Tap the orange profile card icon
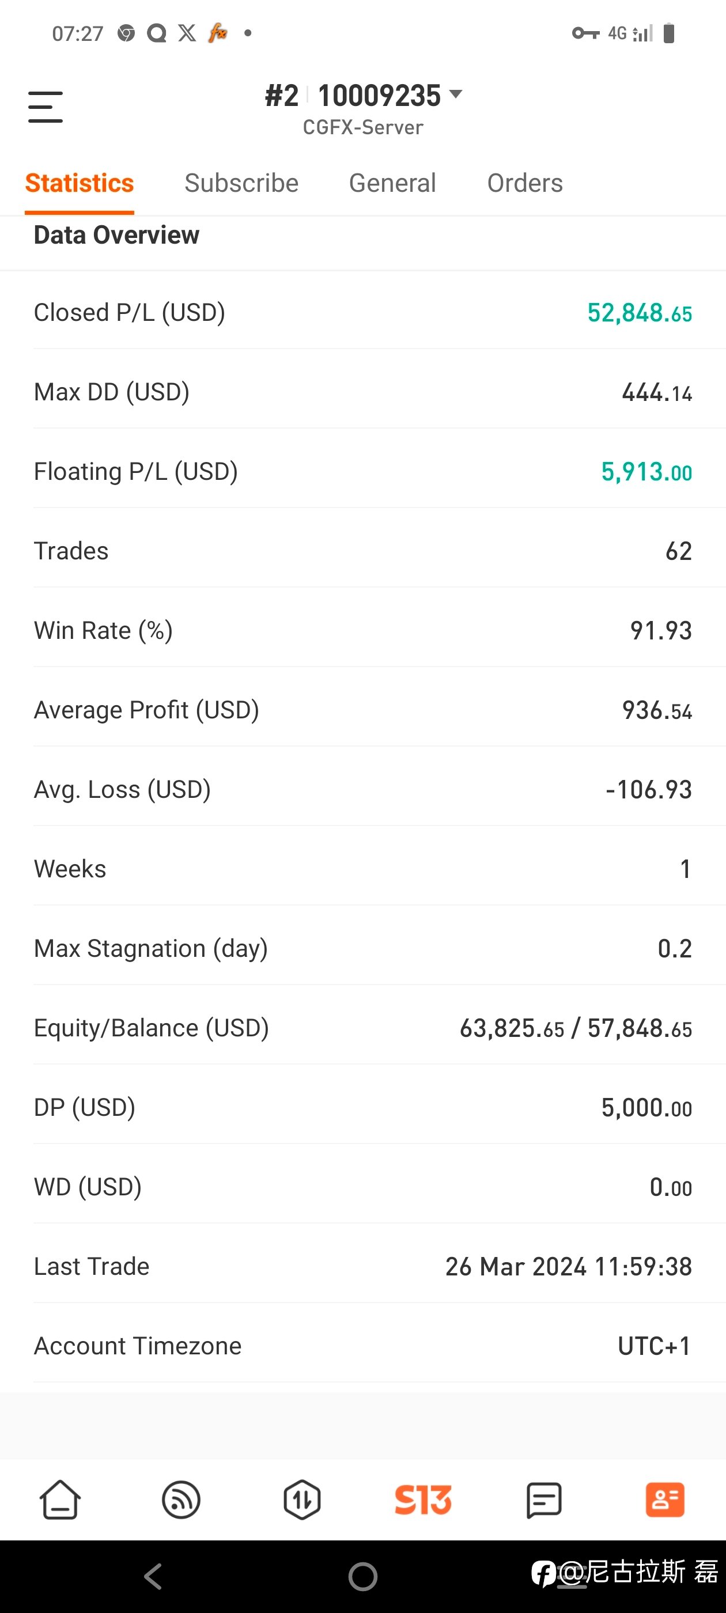 point(664,1500)
